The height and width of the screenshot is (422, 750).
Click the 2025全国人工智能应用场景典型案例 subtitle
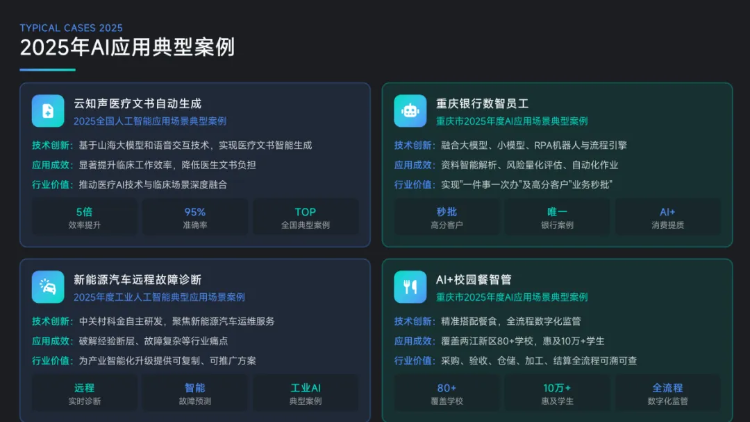[x=150, y=121]
